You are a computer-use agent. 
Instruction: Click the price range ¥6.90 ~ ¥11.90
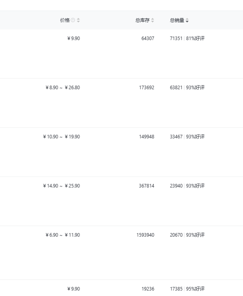[x=63, y=235]
